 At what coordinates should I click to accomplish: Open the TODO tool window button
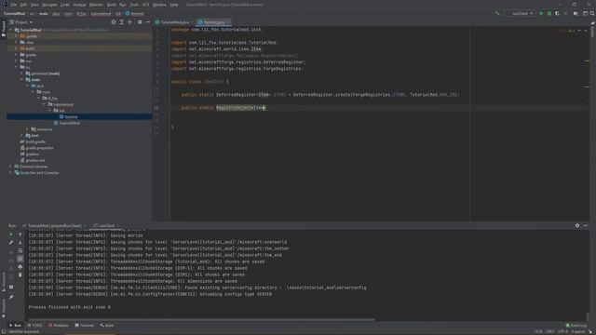point(35,326)
